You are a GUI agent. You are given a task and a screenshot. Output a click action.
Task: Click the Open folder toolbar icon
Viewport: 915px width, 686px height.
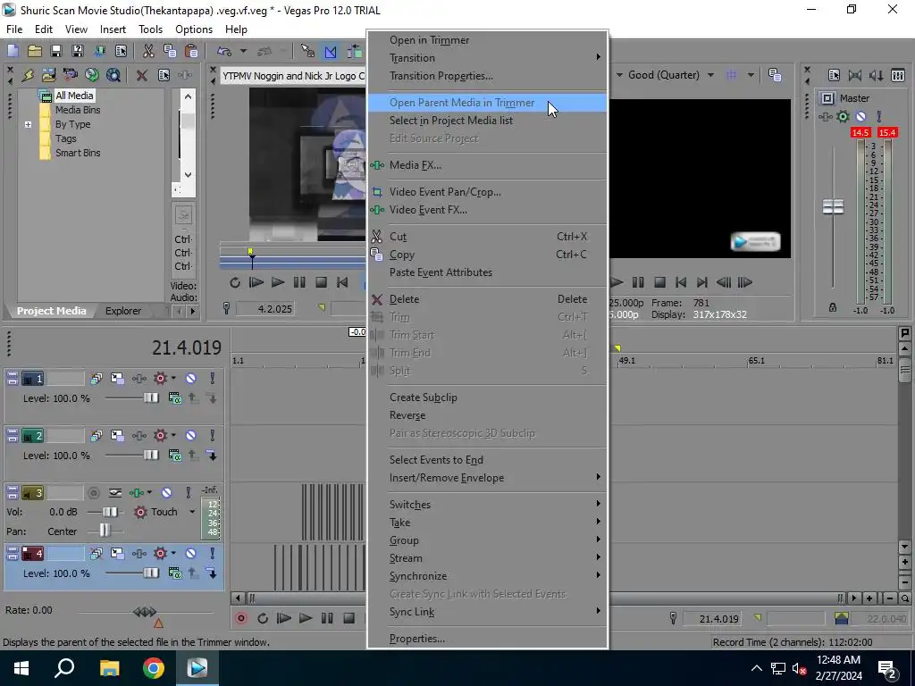(35, 51)
